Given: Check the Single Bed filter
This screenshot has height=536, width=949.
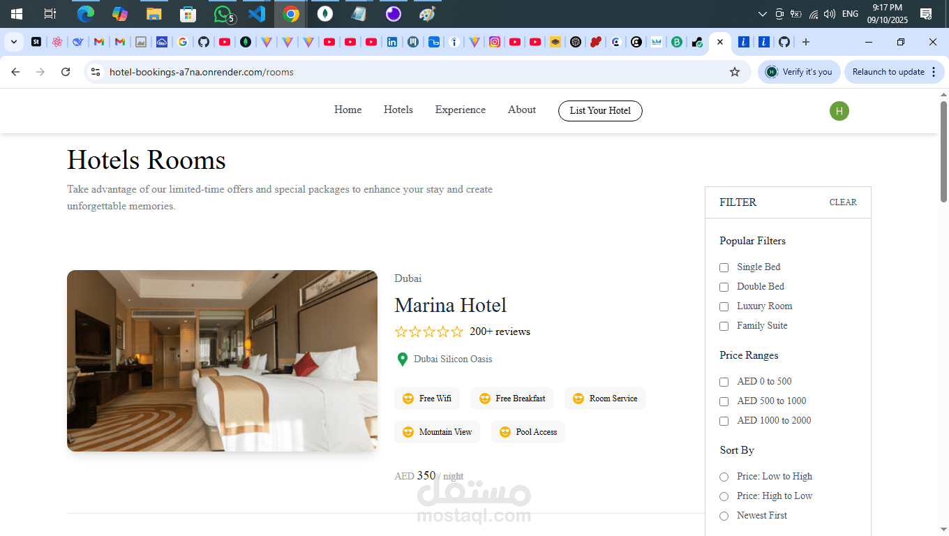Looking at the screenshot, I should click(724, 267).
